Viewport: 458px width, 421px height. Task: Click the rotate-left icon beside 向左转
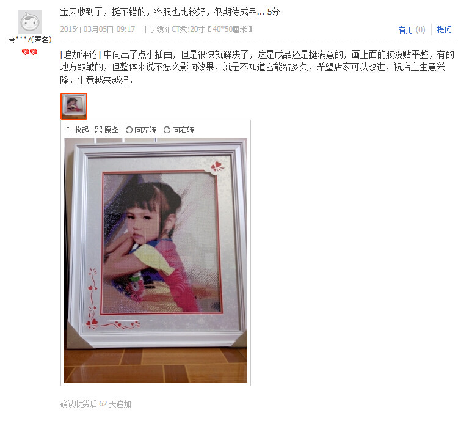tap(129, 130)
